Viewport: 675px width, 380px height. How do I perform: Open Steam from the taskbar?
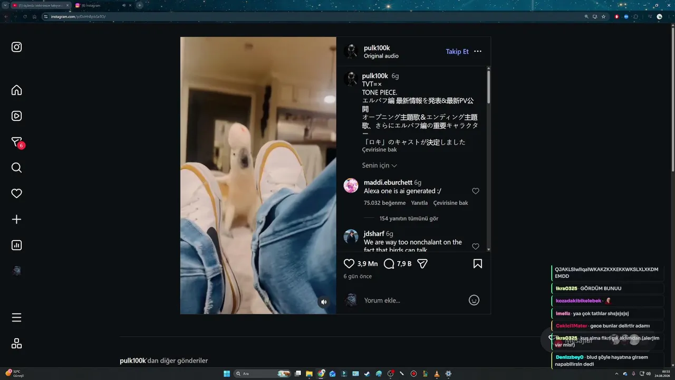[x=367, y=374]
